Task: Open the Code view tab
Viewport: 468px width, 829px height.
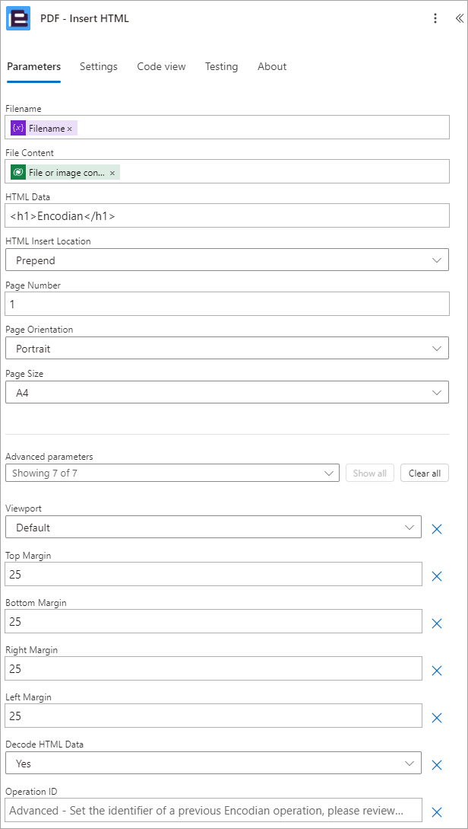Action: click(162, 67)
